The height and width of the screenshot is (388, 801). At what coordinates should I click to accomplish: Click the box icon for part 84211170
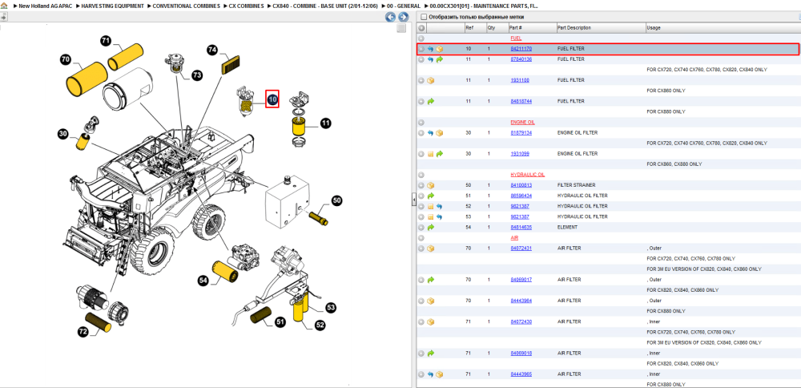[x=439, y=49]
